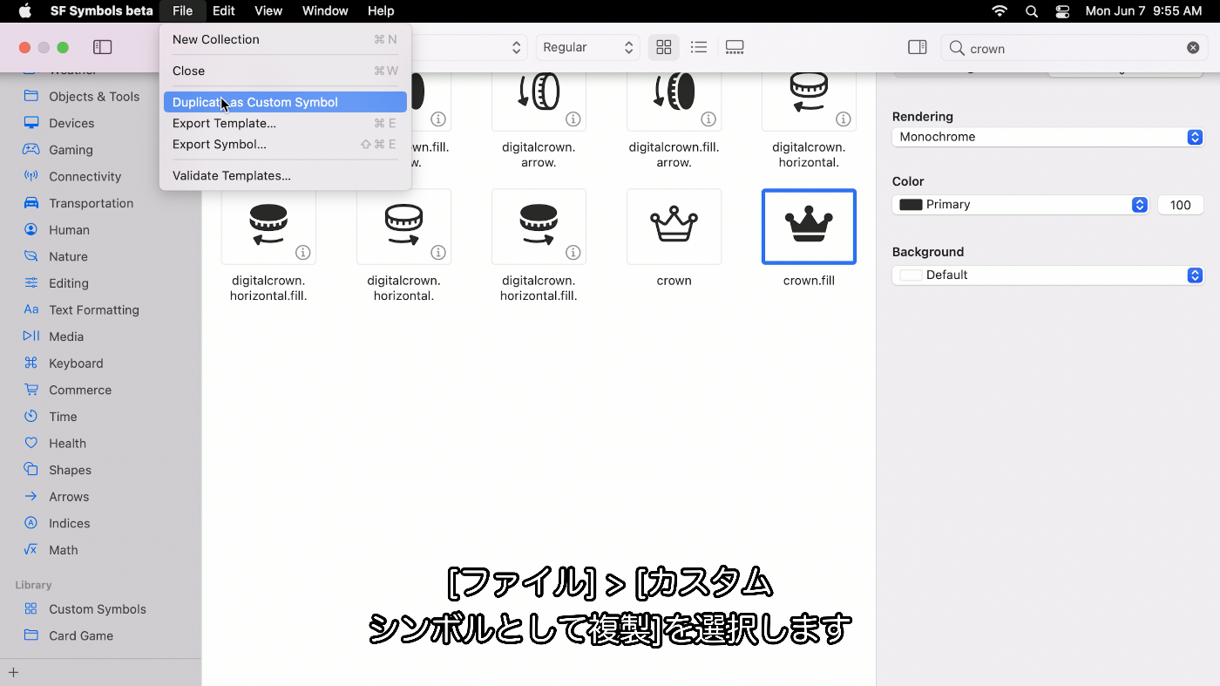Select the crown.fill symbol

pos(809,227)
